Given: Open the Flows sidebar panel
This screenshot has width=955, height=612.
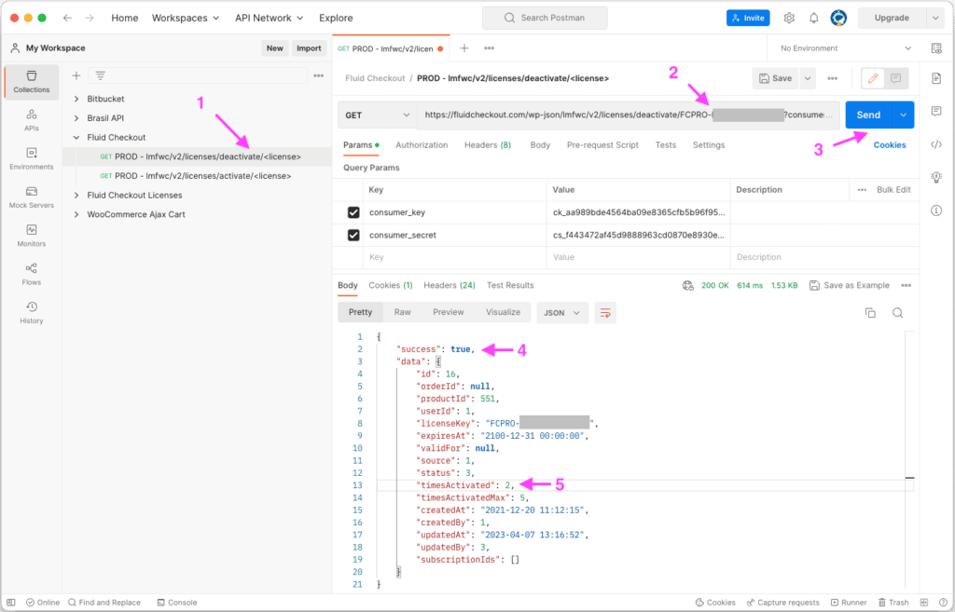Looking at the screenshot, I should tap(32, 274).
